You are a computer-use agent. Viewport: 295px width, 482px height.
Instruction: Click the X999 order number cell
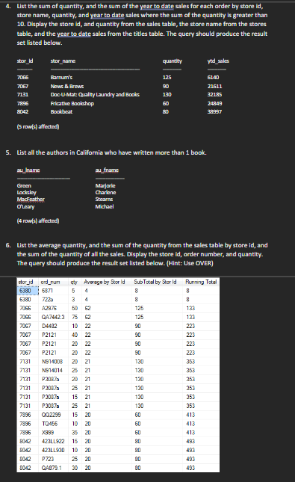tap(48, 433)
